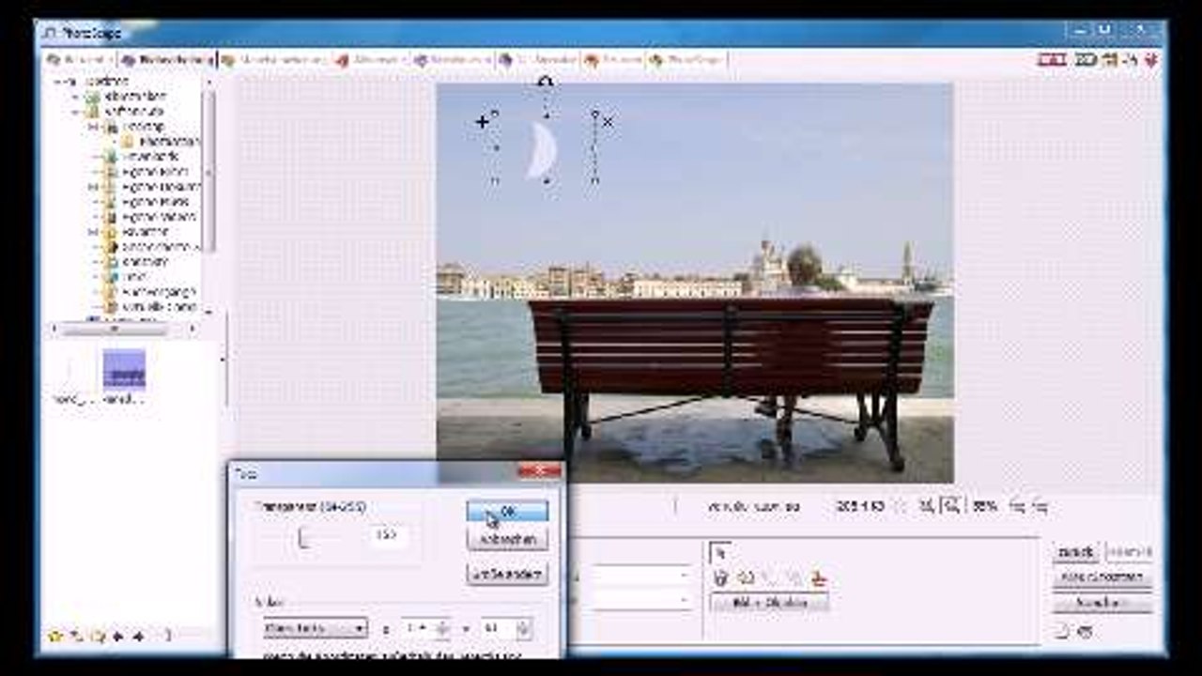Image resolution: width=1202 pixels, height=676 pixels.
Task: Remove the moon object via its X handle
Action: point(609,121)
